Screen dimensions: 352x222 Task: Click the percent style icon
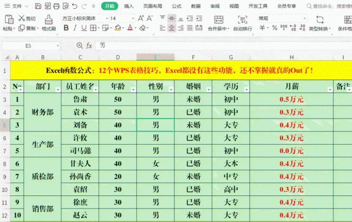pyautogui.click(x=275, y=28)
